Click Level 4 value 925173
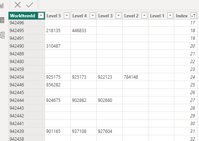Image resolution: width=199 pixels, height=141 pixels. [x=79, y=77]
